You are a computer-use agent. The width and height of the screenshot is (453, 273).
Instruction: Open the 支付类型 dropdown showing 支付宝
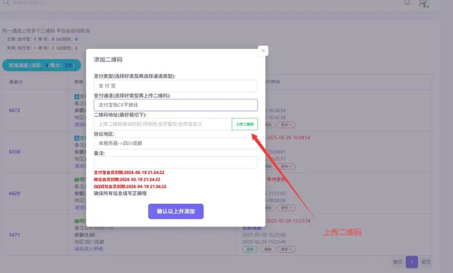[176, 86]
